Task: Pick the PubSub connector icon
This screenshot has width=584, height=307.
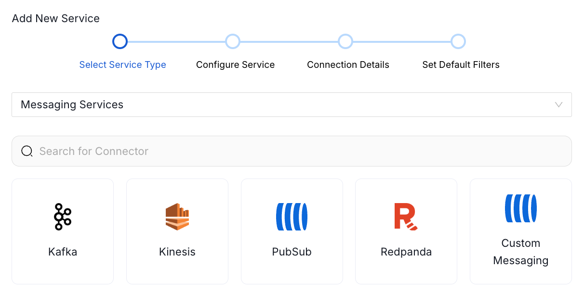Action: click(x=292, y=217)
